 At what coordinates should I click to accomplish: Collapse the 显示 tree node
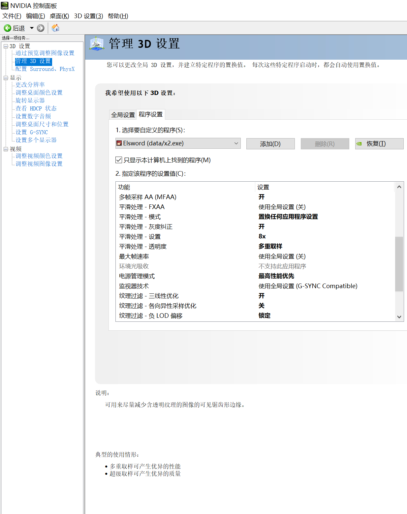[6, 78]
